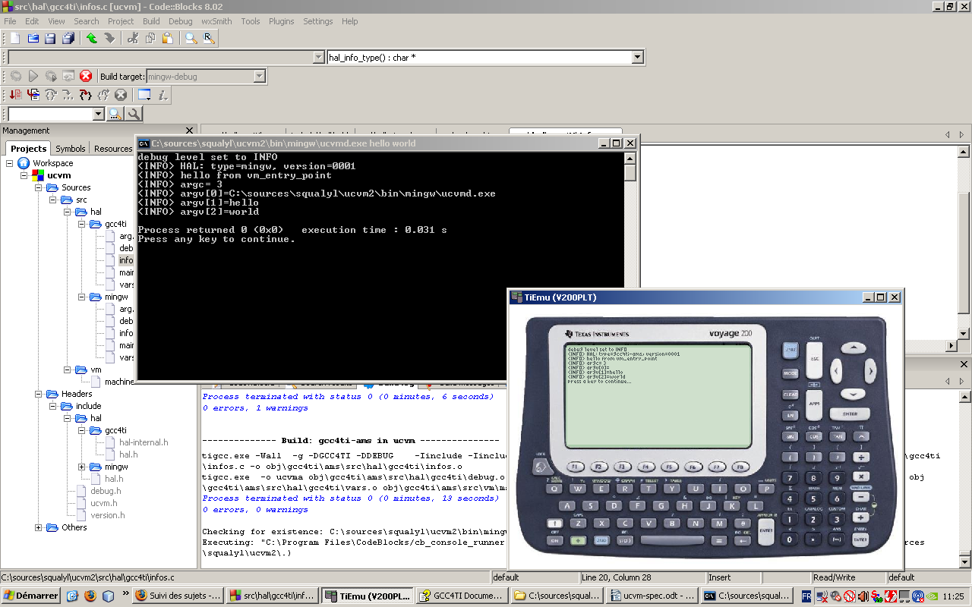The image size is (972, 607).
Task: Click the Save all files icon
Action: point(69,38)
